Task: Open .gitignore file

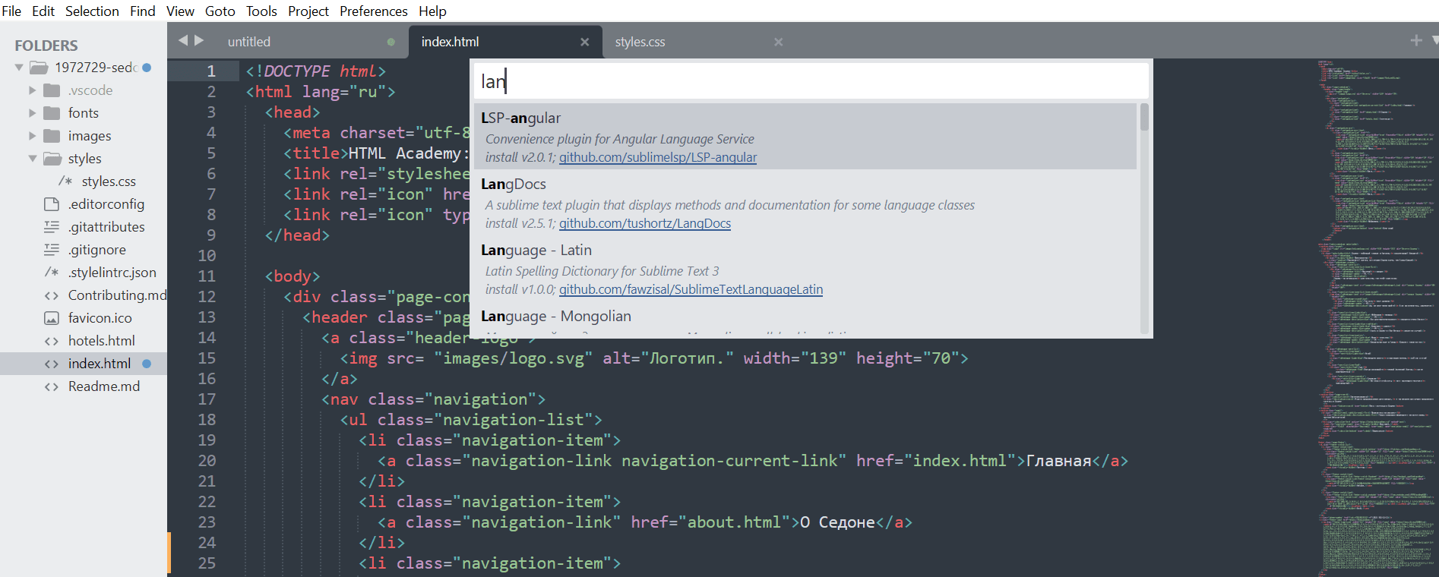Action: pos(97,250)
